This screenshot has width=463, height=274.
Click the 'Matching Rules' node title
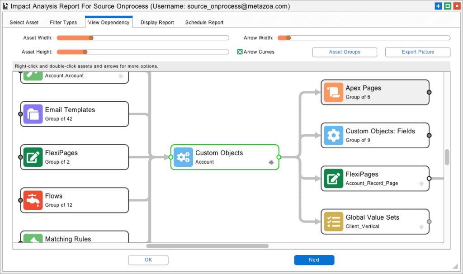point(68,239)
